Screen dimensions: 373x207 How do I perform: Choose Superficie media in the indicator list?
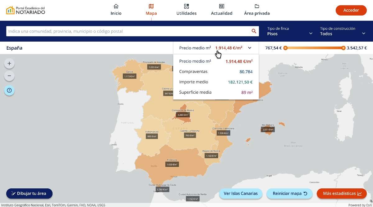click(216, 92)
